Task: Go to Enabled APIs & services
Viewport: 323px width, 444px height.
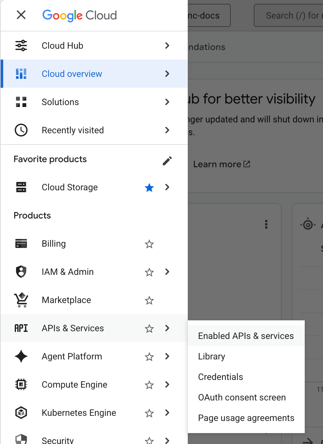Action: pyautogui.click(x=246, y=336)
